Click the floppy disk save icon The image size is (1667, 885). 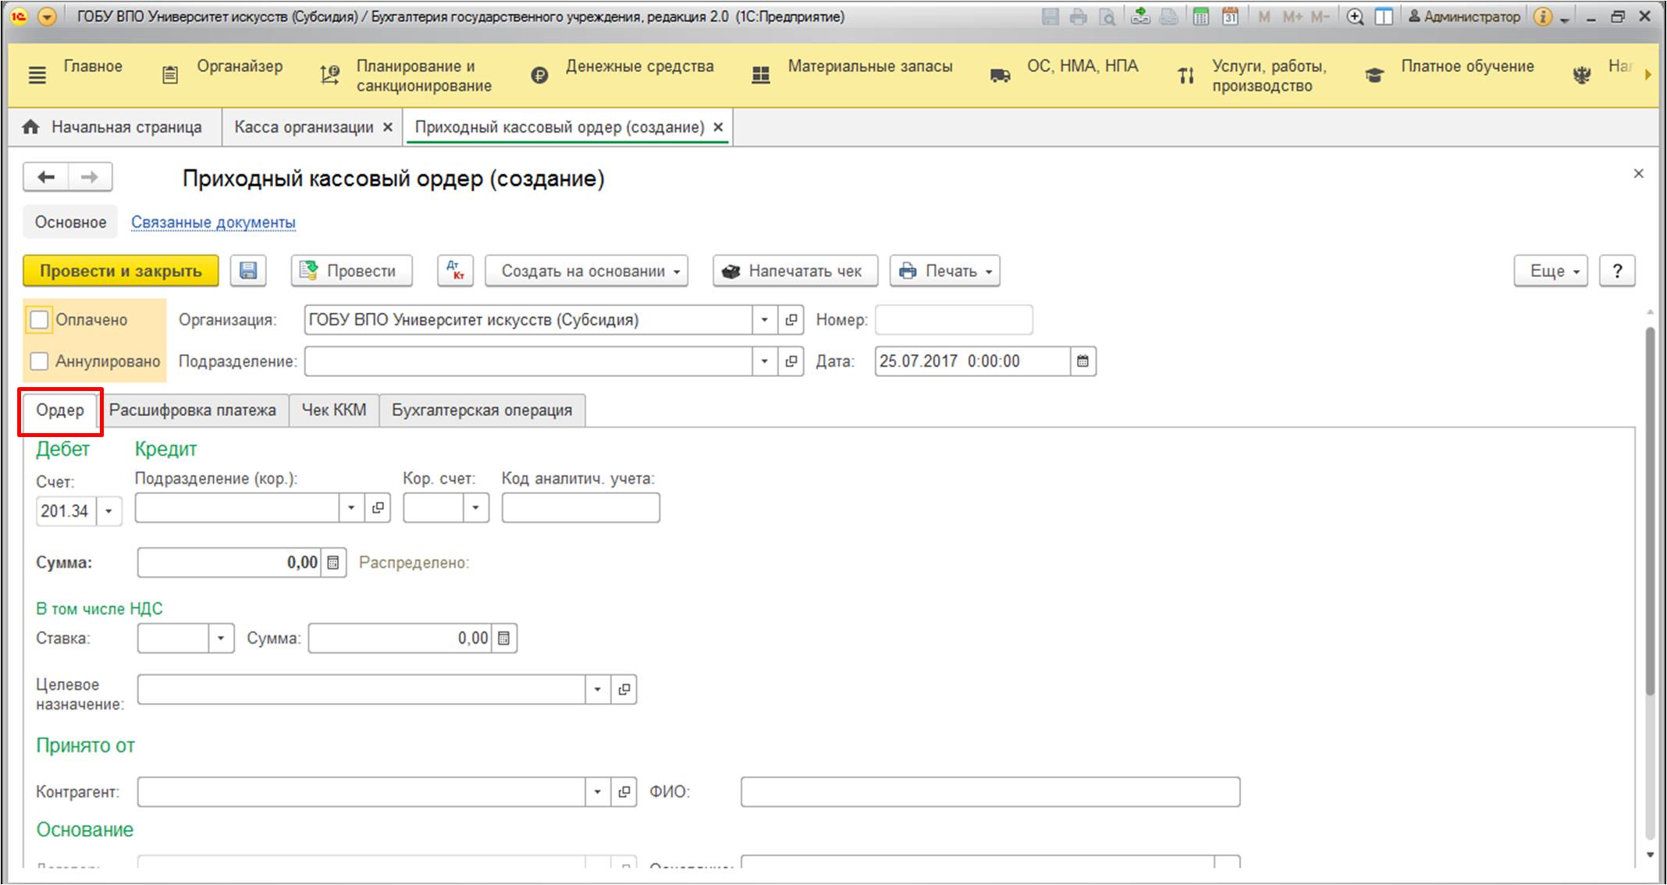(x=248, y=271)
